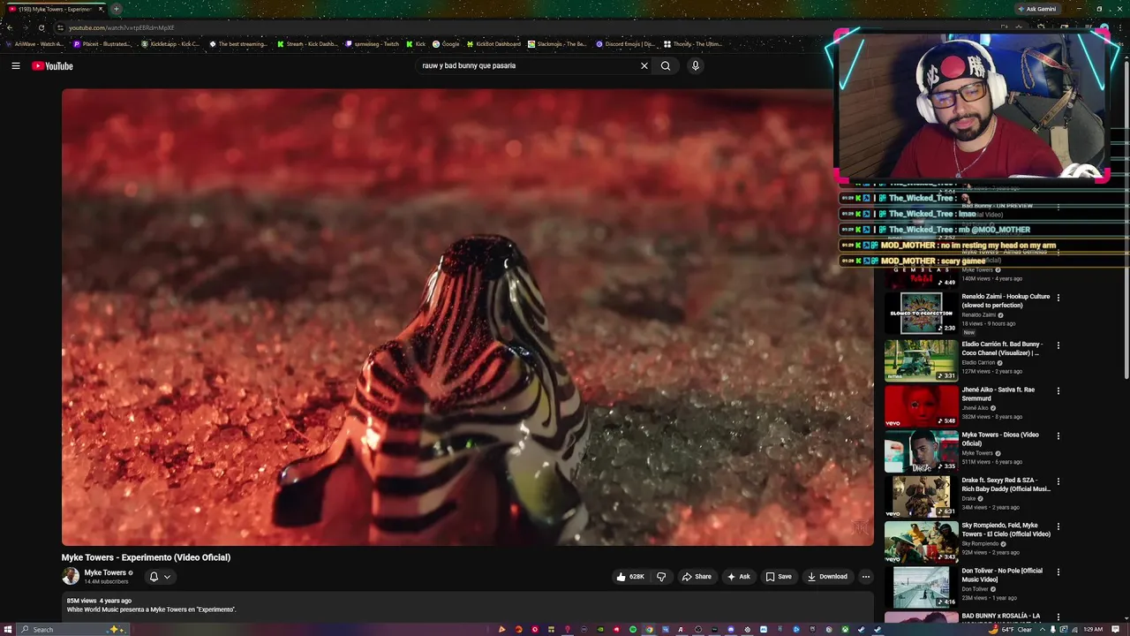
Task: Click the Ask Gemini button
Action: click(1037, 9)
